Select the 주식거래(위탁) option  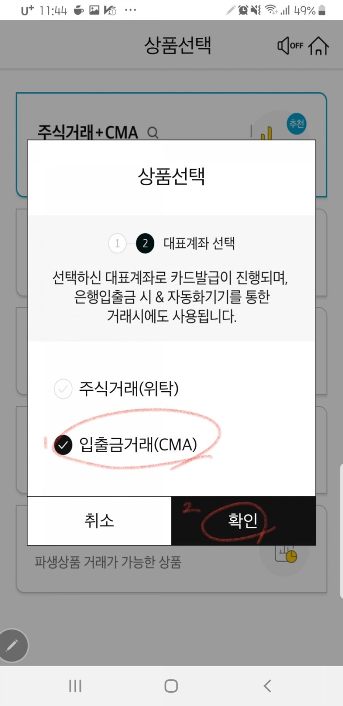click(117, 389)
